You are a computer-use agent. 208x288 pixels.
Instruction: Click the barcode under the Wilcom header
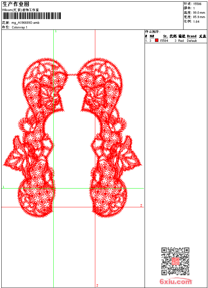[x=32, y=16]
